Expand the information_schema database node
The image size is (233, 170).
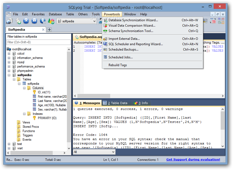pos(9,58)
